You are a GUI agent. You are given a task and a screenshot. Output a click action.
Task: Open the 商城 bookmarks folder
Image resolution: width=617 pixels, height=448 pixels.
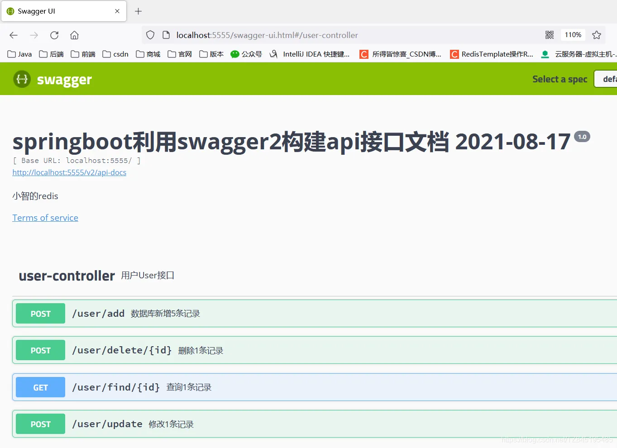(148, 54)
